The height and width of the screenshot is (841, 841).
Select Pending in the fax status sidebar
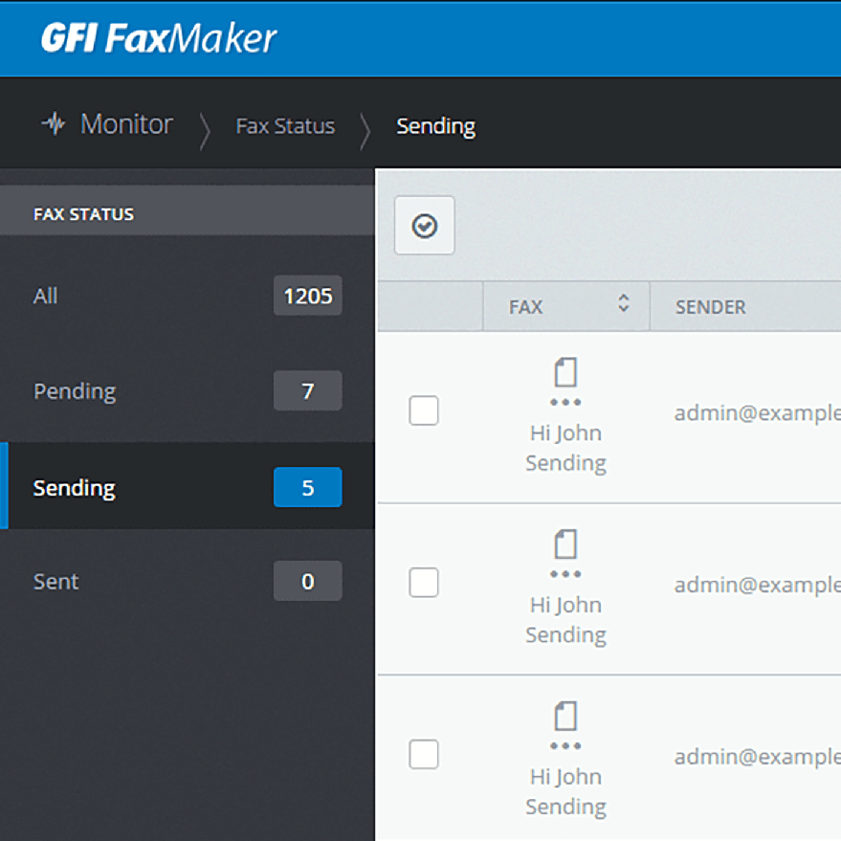[x=75, y=391]
